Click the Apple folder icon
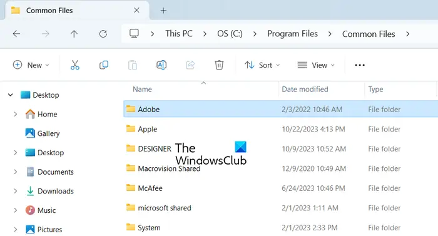 click(x=131, y=128)
